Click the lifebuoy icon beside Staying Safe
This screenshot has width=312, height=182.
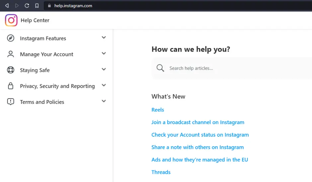(11, 70)
